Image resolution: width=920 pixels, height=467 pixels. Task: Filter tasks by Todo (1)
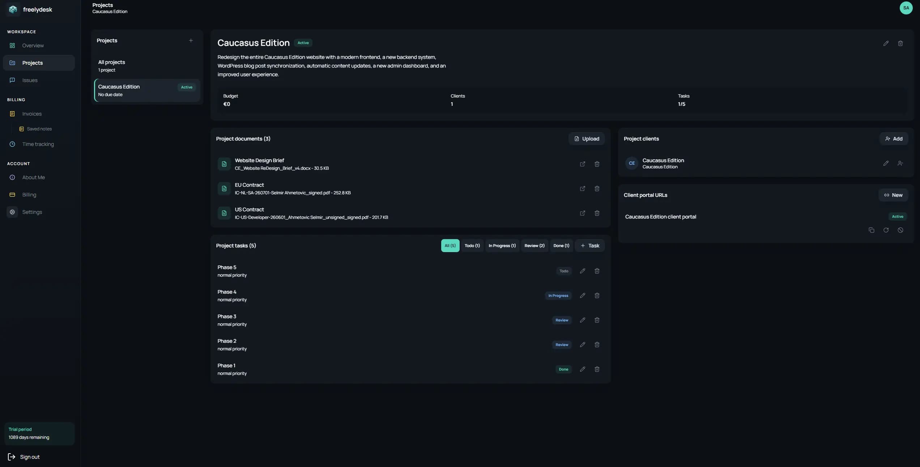472,246
